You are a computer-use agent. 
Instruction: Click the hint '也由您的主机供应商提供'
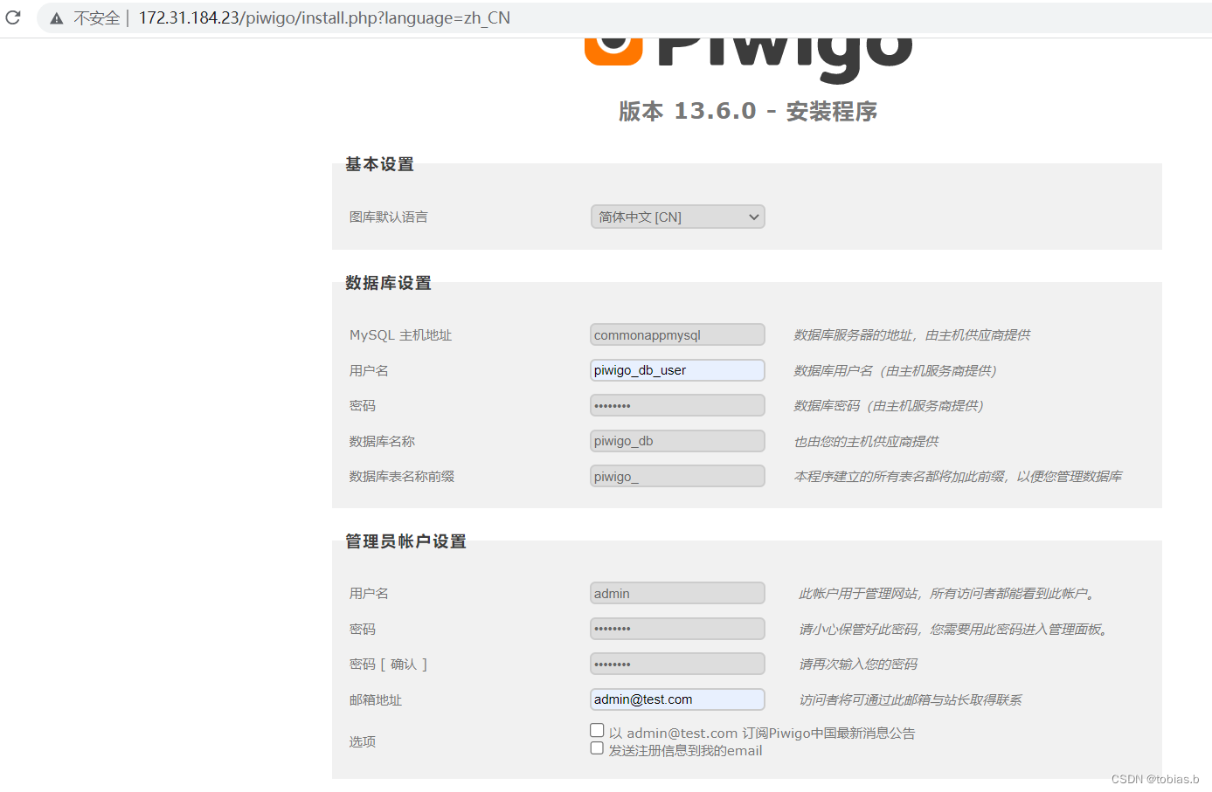pyautogui.click(x=866, y=442)
